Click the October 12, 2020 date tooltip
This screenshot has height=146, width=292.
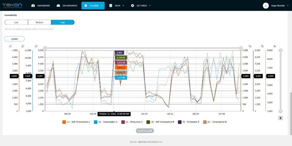114,114
